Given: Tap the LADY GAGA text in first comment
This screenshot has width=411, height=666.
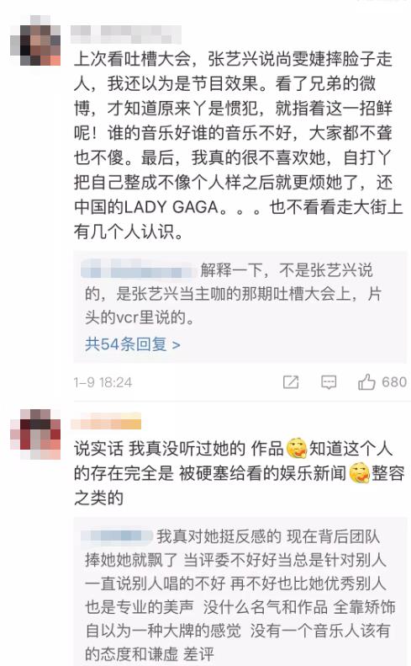Looking at the screenshot, I should coord(171,207).
